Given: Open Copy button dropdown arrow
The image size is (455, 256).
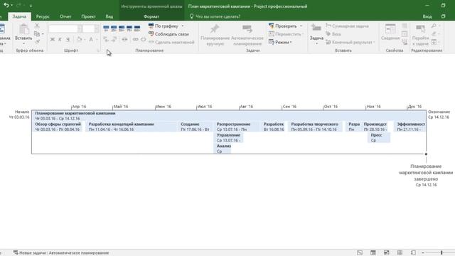Looking at the screenshot, I should click(x=43, y=34).
